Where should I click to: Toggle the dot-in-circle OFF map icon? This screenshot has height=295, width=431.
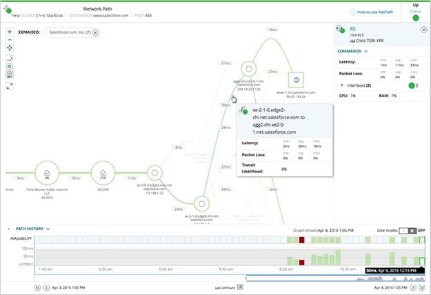[x=10, y=74]
